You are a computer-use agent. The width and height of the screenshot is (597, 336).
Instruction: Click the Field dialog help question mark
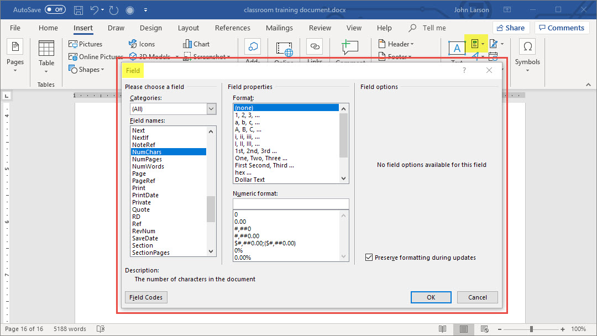pyautogui.click(x=464, y=70)
